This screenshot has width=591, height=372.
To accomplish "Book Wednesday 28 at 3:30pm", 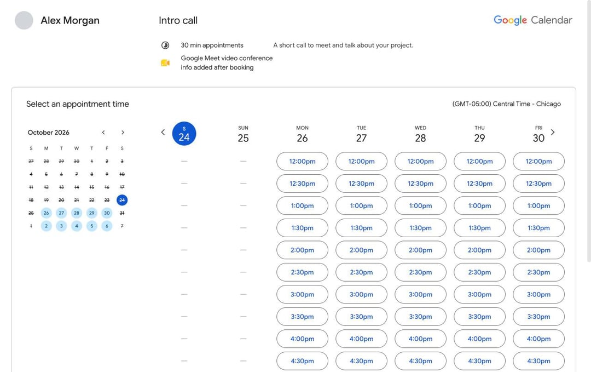I will (420, 317).
